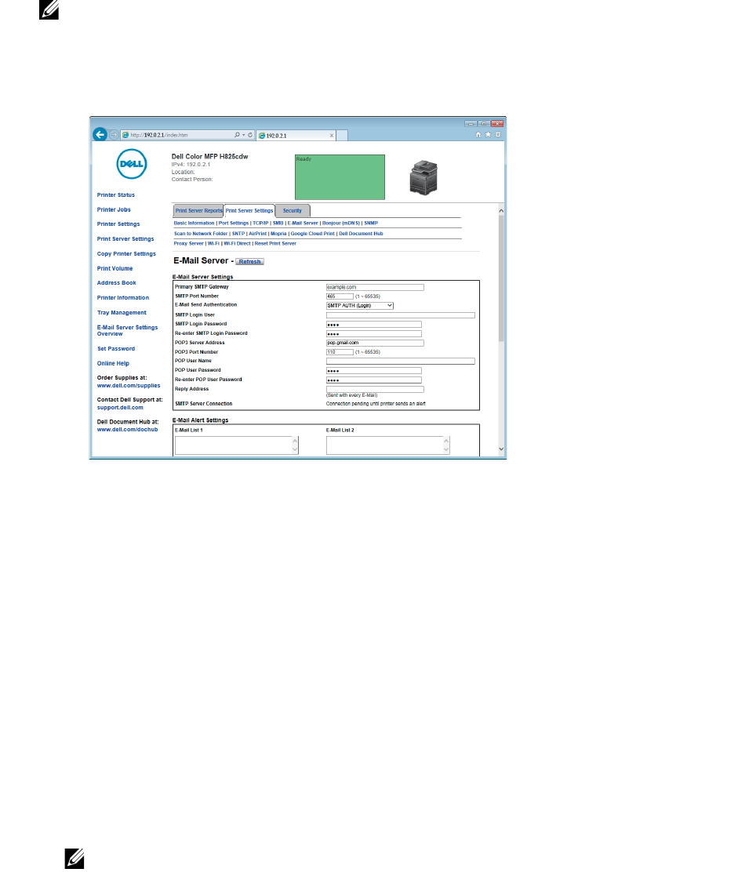Click the Reply Address field

(375, 390)
